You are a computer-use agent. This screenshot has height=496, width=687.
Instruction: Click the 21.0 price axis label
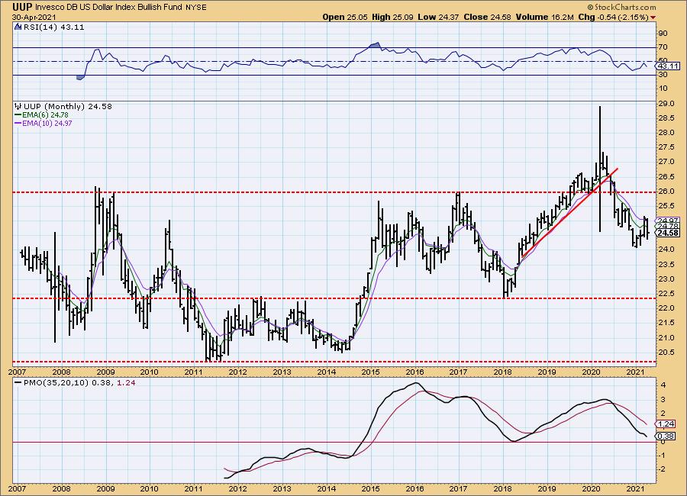tap(666, 337)
